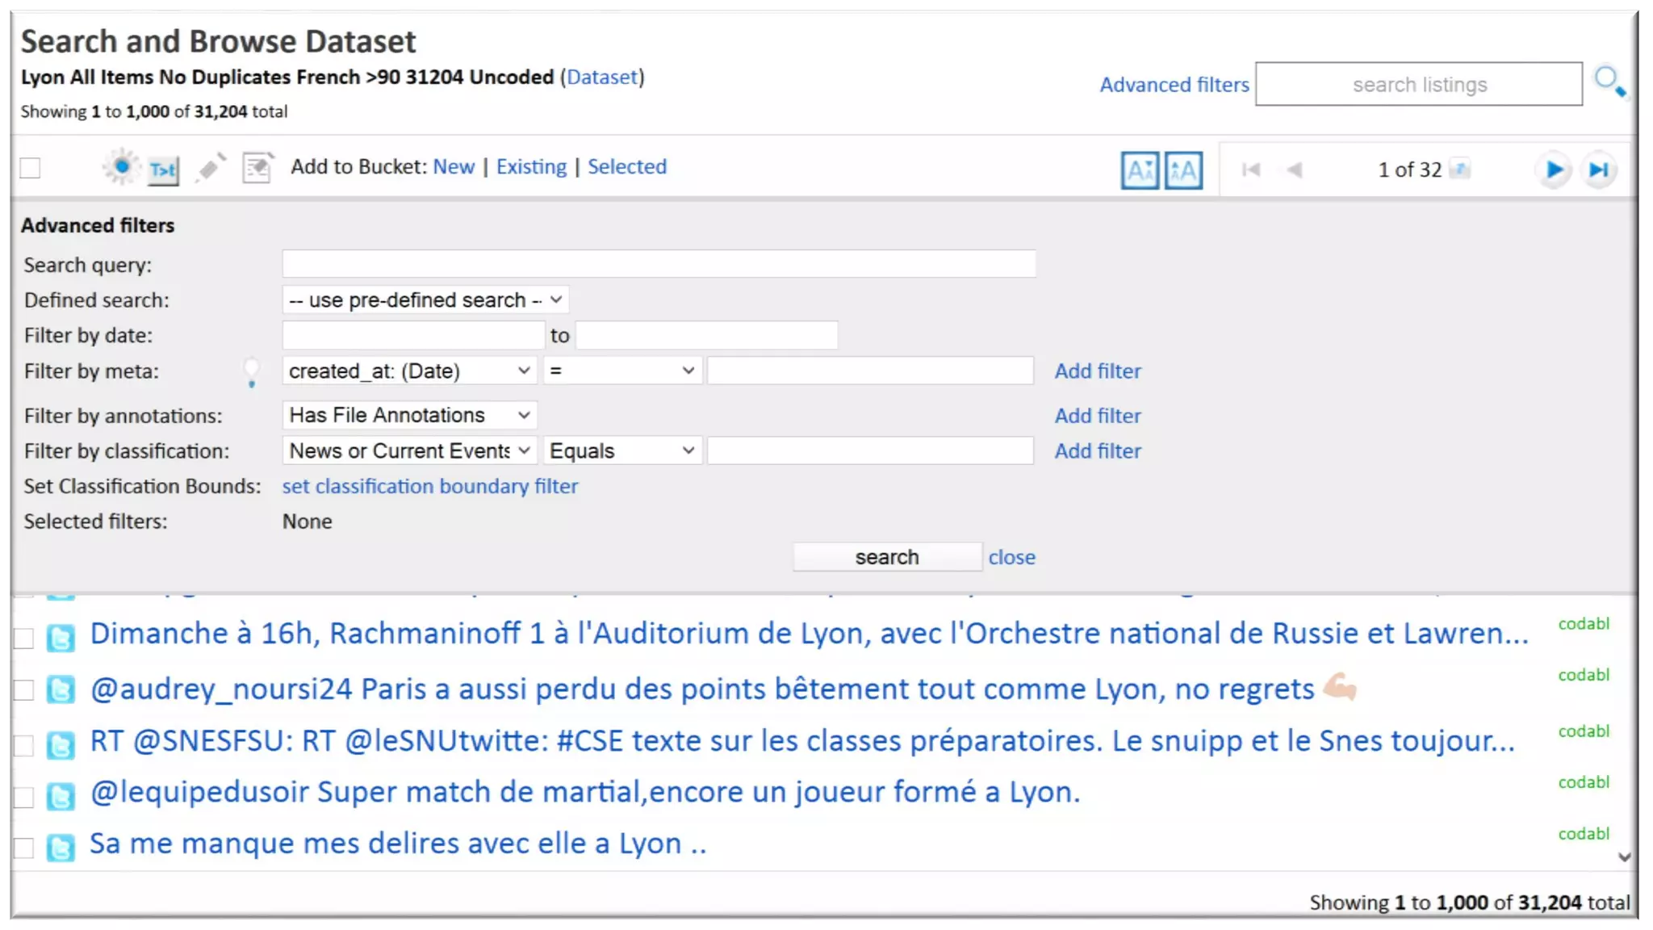Click the search button in Advanced filters

click(887, 558)
